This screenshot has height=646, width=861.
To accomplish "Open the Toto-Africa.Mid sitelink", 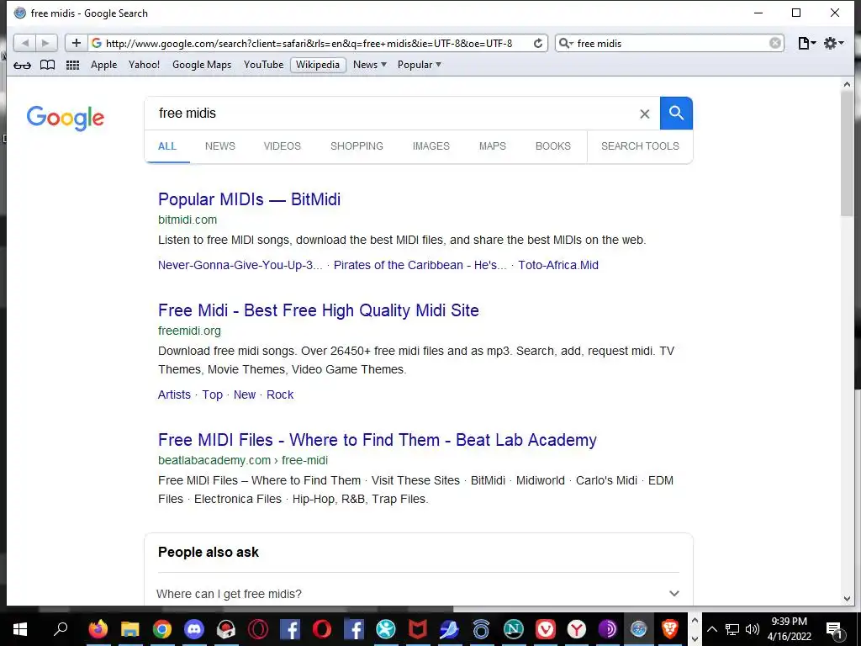I will coord(558,265).
